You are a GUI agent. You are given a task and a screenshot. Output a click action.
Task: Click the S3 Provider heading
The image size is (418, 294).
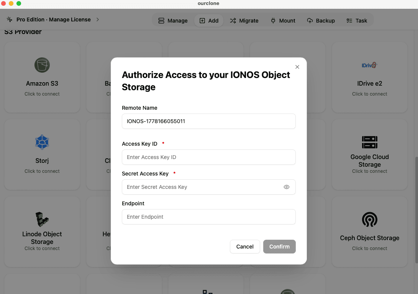(23, 32)
